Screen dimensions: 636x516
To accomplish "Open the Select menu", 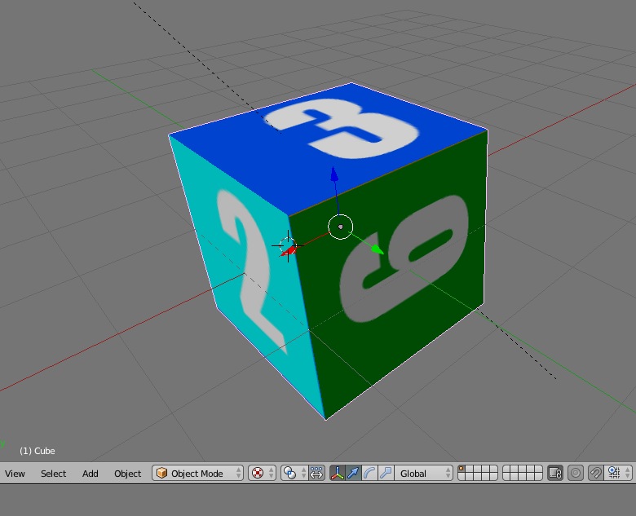I will pos(53,474).
